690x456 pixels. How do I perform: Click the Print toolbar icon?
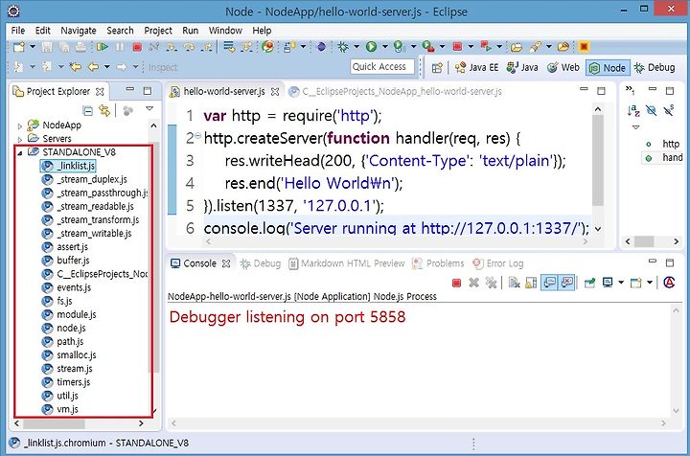80,47
